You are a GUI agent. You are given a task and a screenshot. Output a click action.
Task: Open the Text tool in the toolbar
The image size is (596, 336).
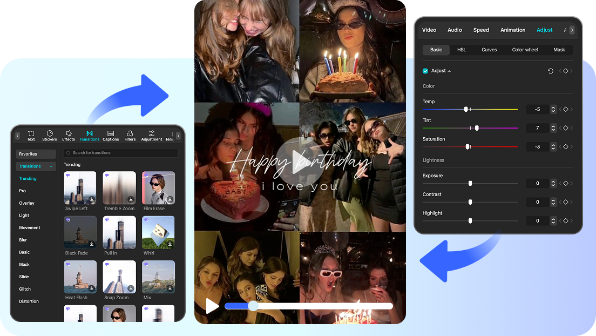point(31,136)
